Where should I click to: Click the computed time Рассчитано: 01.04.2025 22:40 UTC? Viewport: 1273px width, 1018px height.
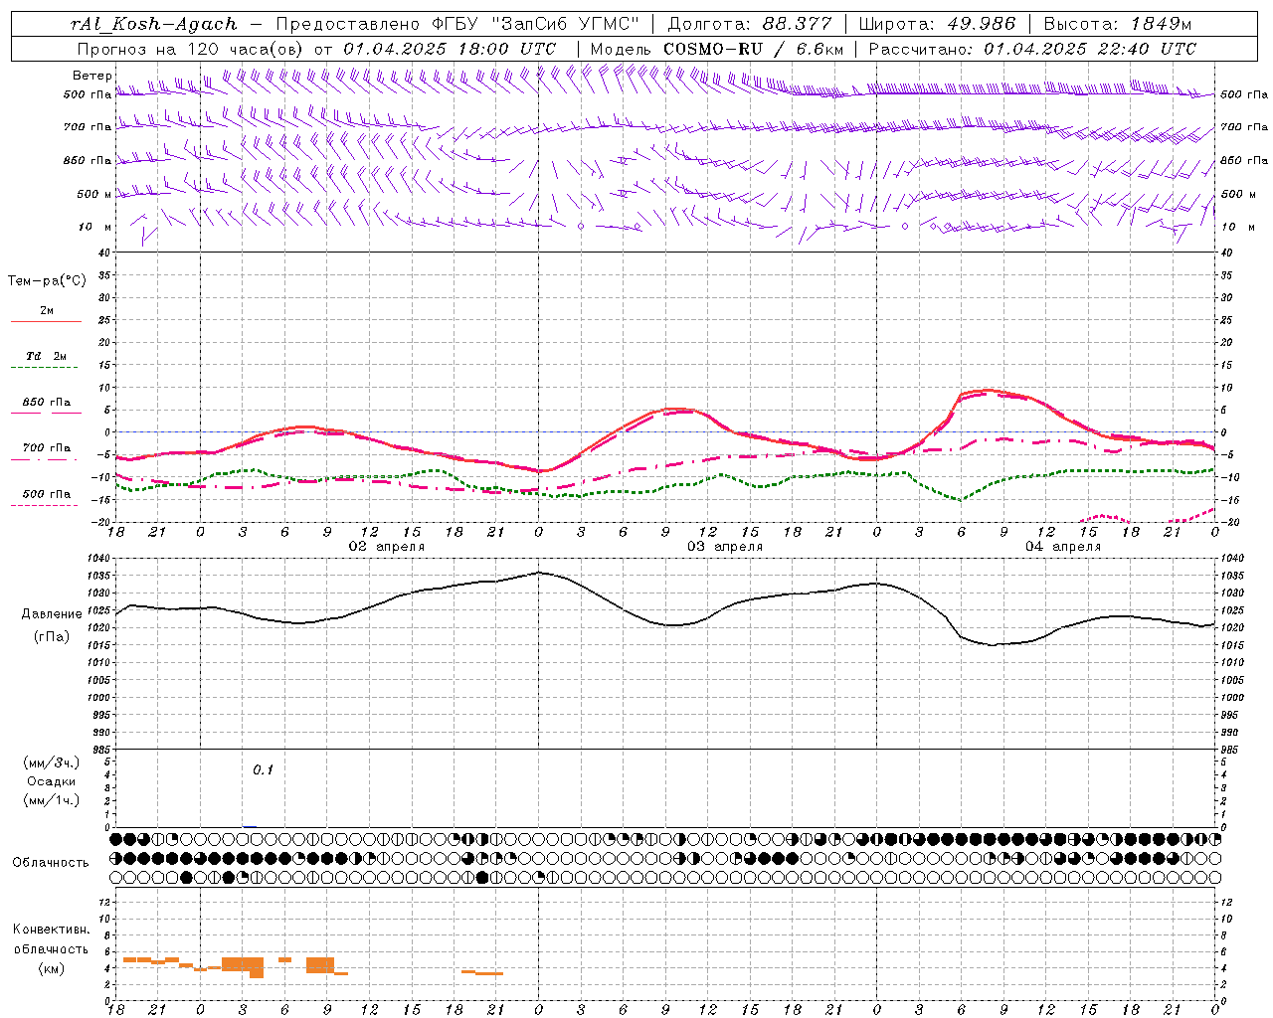(1032, 49)
